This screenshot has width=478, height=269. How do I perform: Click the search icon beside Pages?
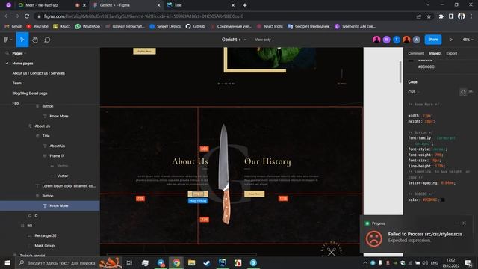7,53
